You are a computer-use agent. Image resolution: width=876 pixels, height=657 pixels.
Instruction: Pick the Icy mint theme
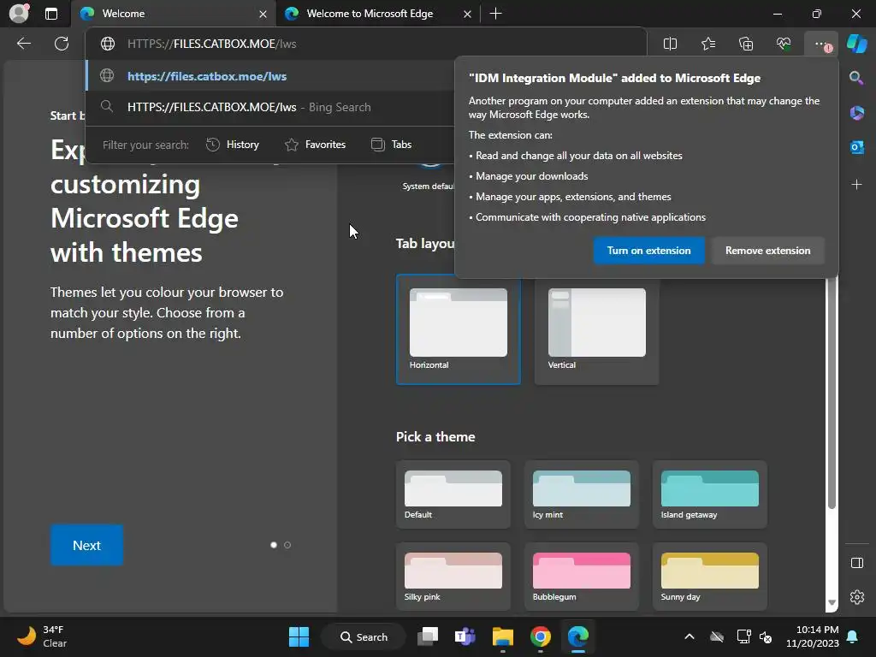[582, 494]
